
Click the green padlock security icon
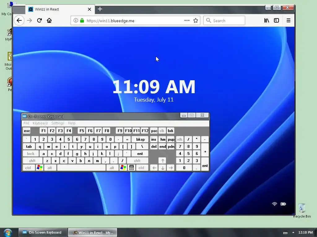(x=82, y=21)
